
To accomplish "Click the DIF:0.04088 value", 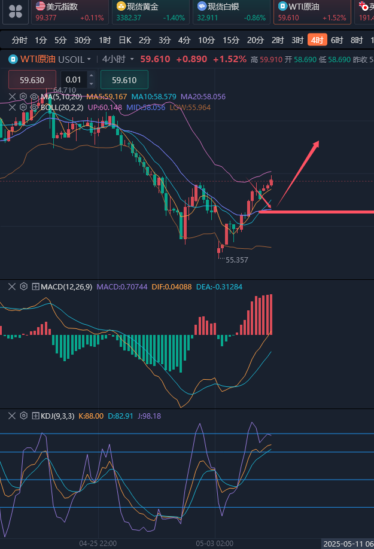I will [172, 287].
